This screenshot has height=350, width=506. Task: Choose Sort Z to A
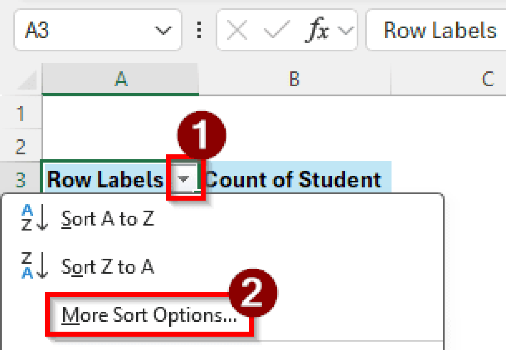click(x=107, y=267)
